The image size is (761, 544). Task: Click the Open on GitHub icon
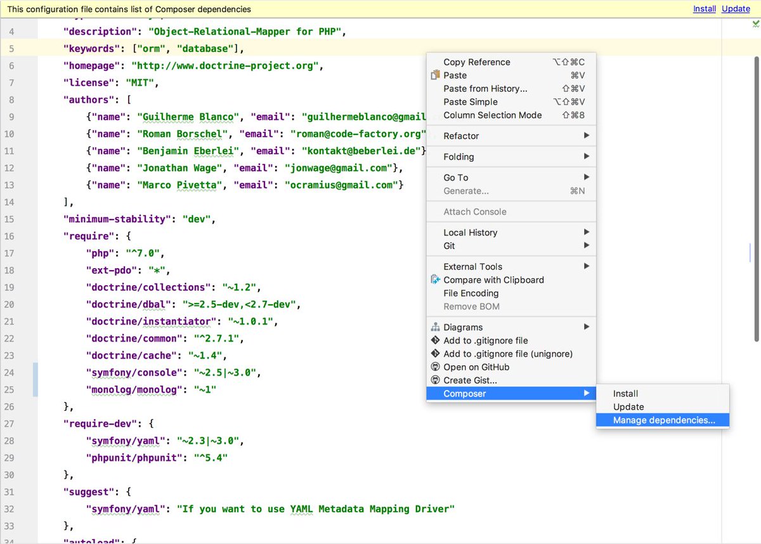(435, 367)
